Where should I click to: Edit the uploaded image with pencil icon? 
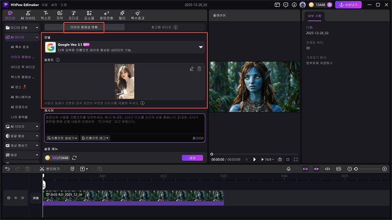(192, 69)
